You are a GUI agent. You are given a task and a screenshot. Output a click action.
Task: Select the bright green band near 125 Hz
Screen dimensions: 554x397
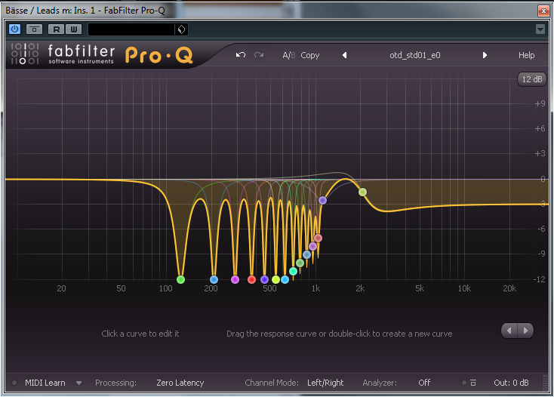pos(180,280)
